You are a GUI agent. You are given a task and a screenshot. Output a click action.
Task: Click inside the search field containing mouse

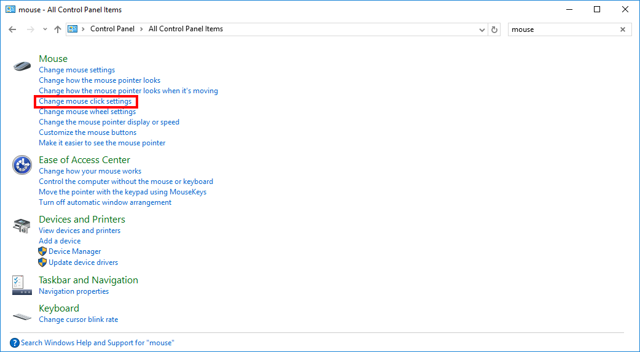pyautogui.click(x=559, y=29)
